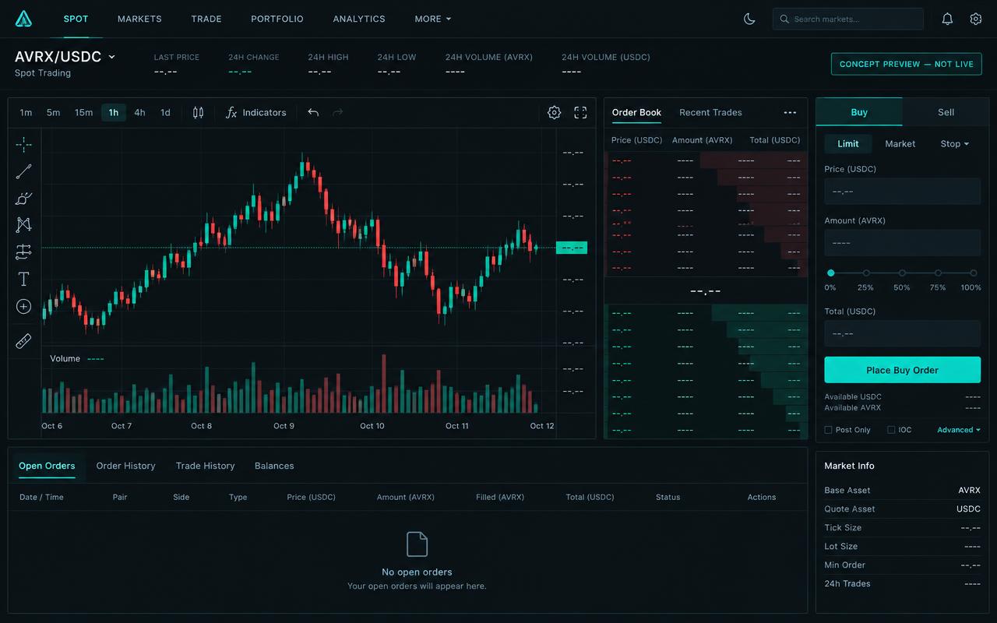Toggle dark mode moon icon

pyautogui.click(x=749, y=19)
